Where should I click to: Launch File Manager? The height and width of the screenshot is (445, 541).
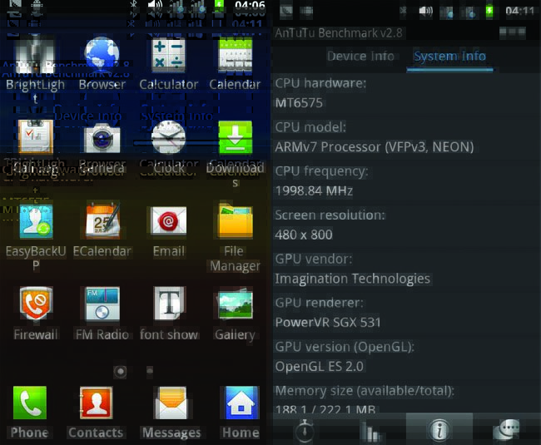click(235, 220)
